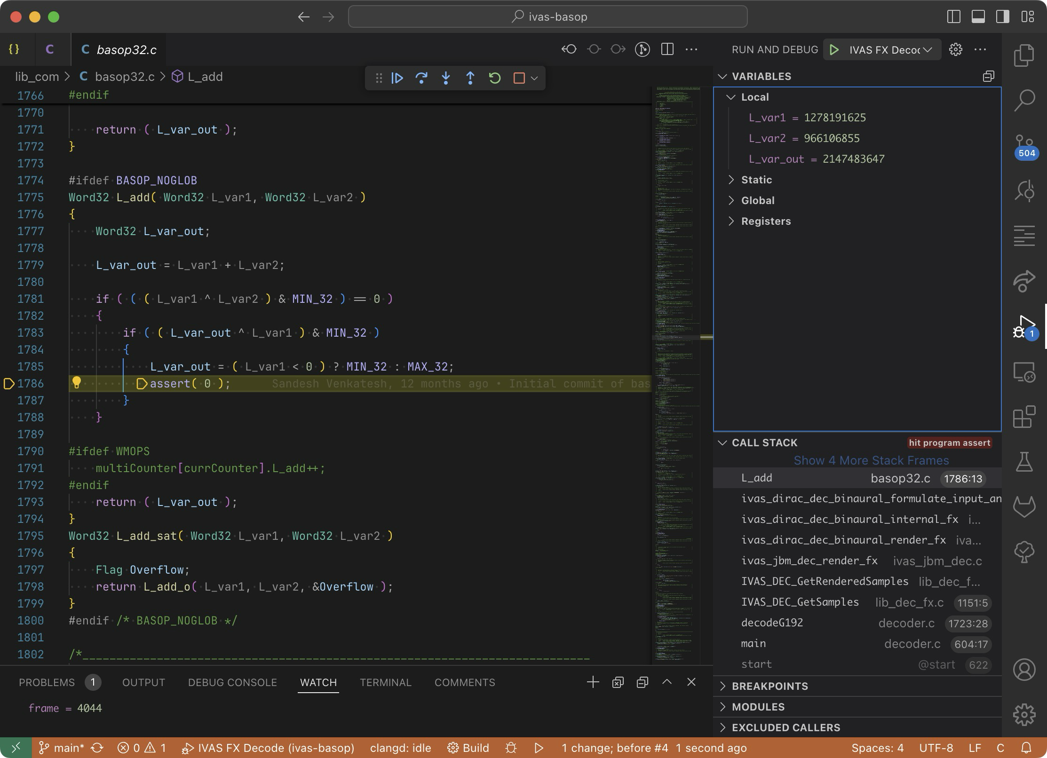Switch to the DEBUG CONSOLE tab
Viewport: 1047px width, 758px height.
tap(232, 682)
